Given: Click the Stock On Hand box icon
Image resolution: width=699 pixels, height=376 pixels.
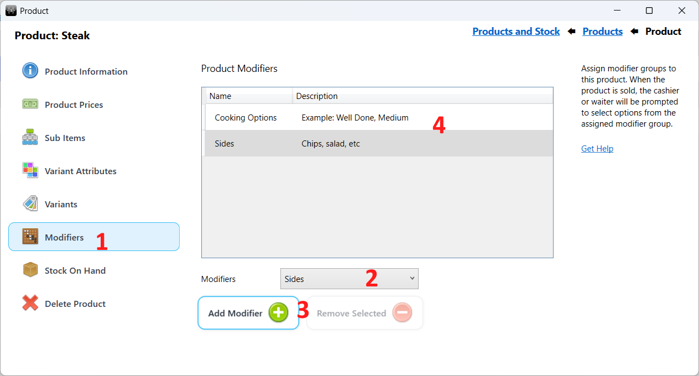Looking at the screenshot, I should 30,270.
